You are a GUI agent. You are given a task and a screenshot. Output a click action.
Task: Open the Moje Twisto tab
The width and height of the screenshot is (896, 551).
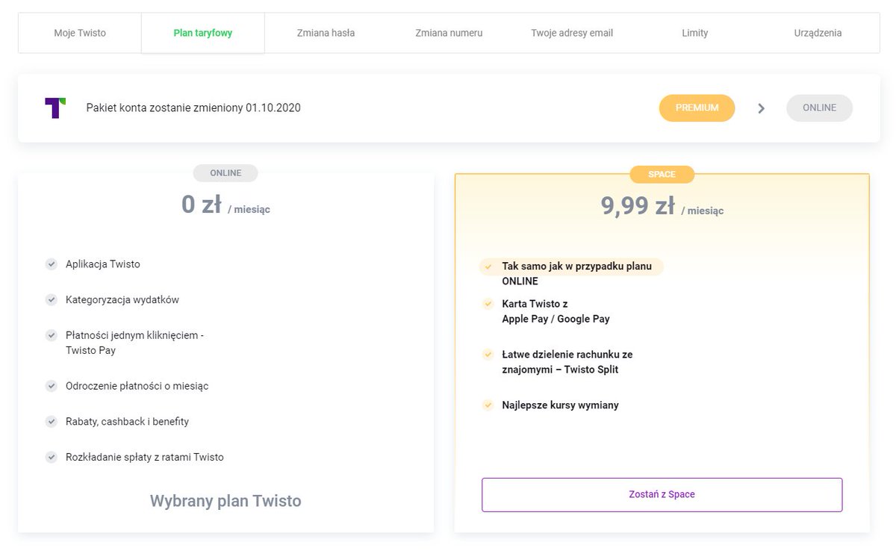point(80,33)
